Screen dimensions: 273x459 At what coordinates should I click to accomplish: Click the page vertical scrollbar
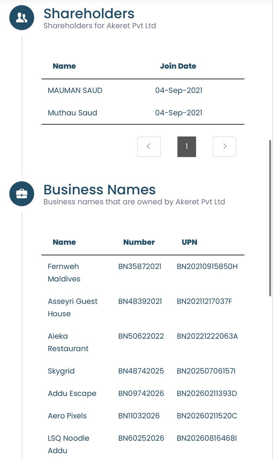click(x=271, y=218)
